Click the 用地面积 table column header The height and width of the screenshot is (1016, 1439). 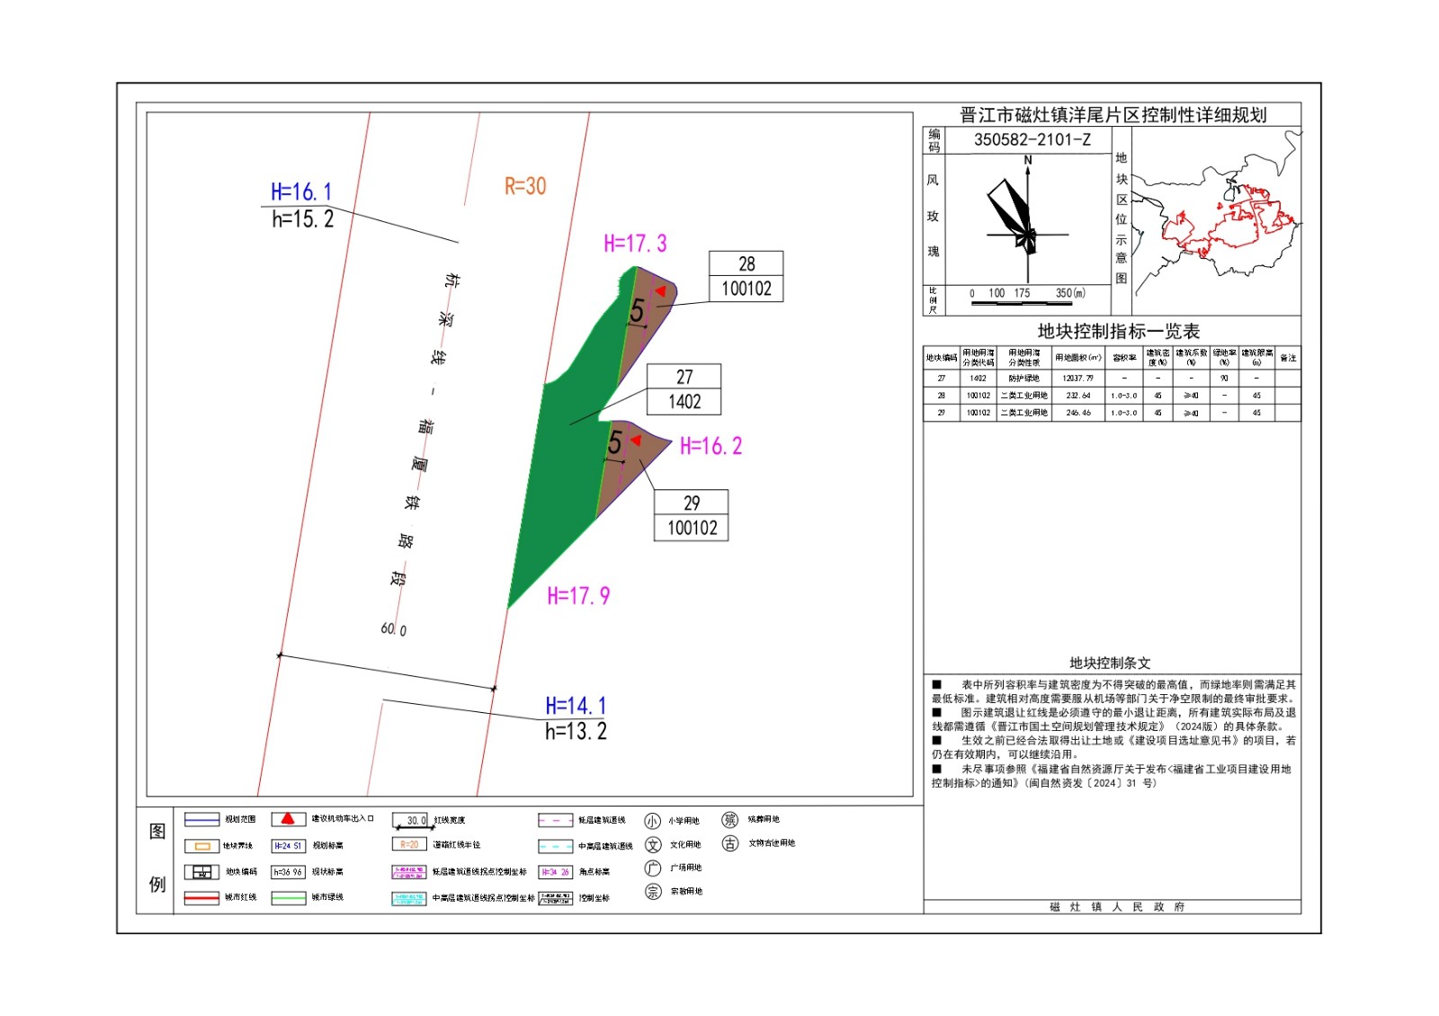(1077, 358)
